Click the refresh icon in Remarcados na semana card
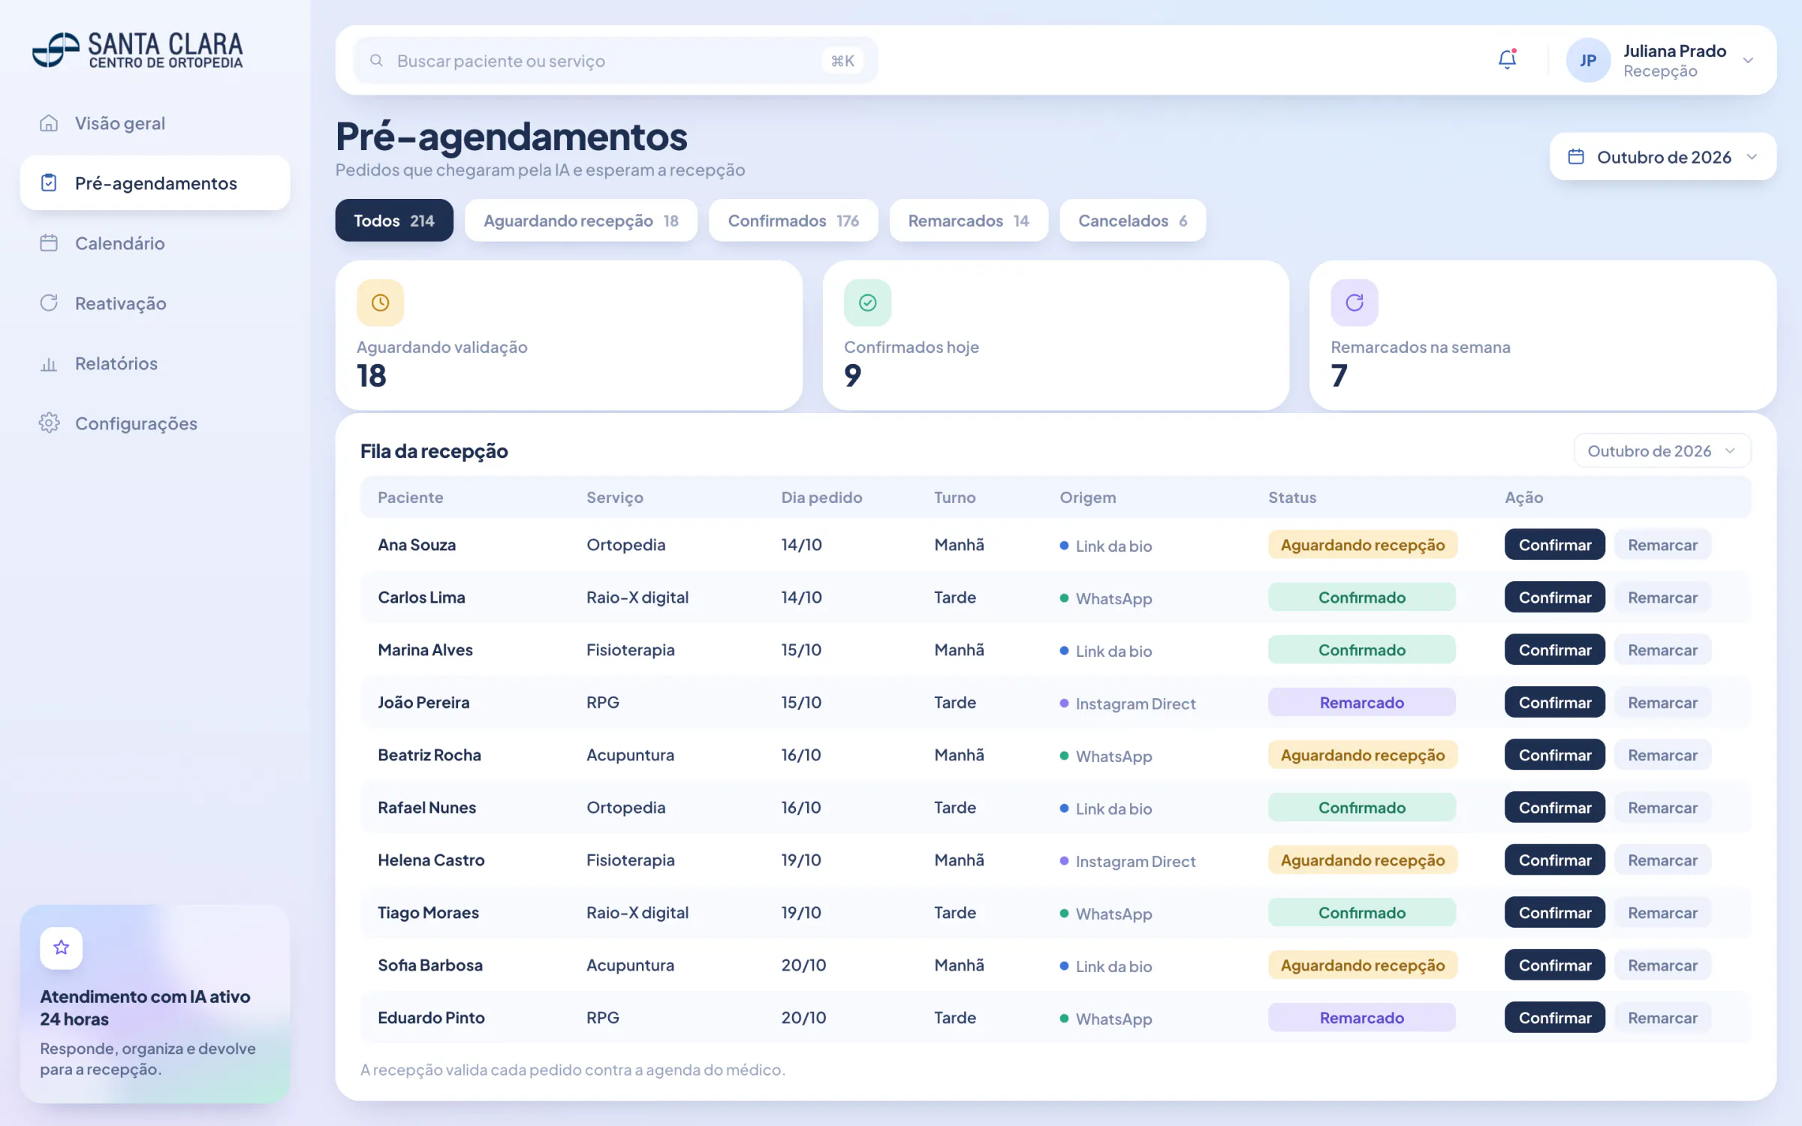This screenshot has width=1802, height=1126. pos(1355,303)
